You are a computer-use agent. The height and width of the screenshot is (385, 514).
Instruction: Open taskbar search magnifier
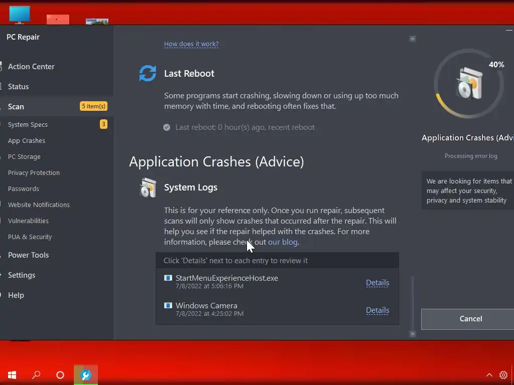point(36,374)
